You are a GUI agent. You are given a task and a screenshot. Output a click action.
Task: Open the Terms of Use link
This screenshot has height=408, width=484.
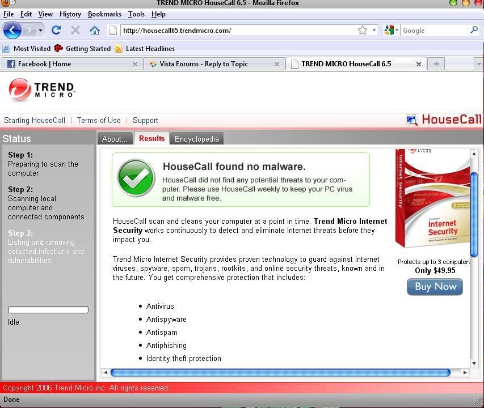pyautogui.click(x=99, y=120)
